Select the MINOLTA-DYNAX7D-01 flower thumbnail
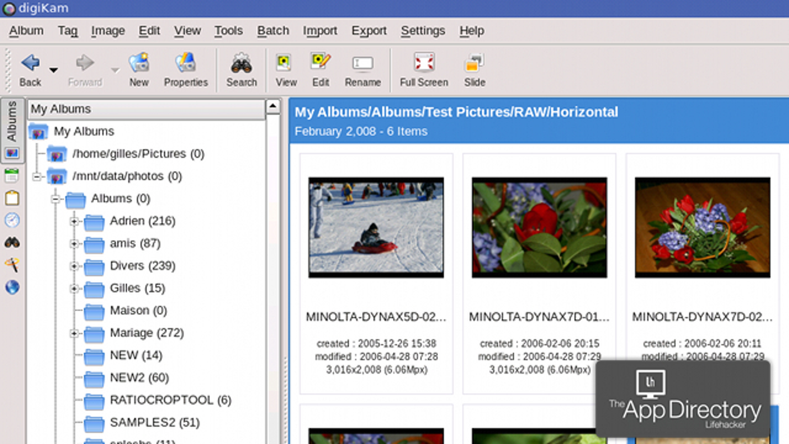The height and width of the screenshot is (444, 789). [539, 227]
